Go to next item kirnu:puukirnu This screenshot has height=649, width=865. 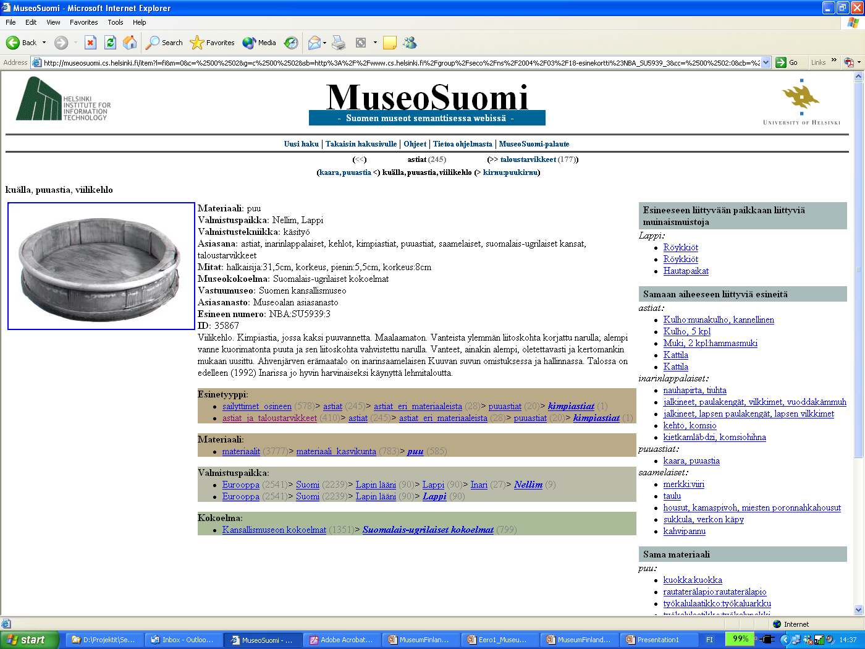[510, 172]
